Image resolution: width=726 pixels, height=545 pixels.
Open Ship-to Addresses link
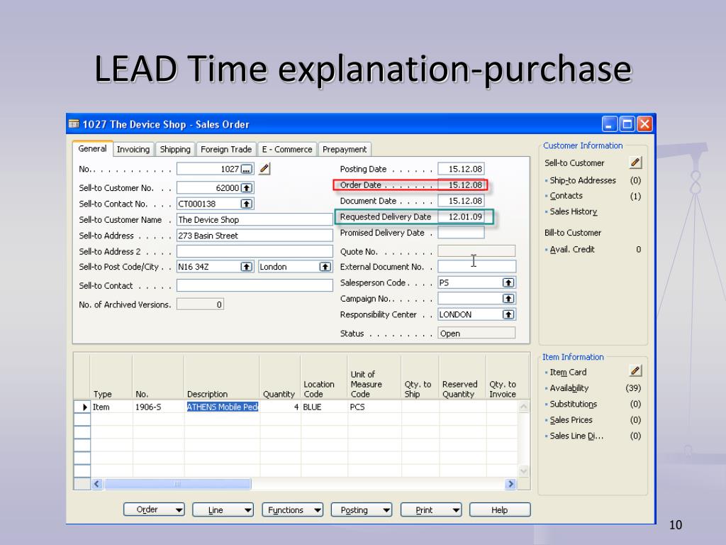(x=583, y=180)
